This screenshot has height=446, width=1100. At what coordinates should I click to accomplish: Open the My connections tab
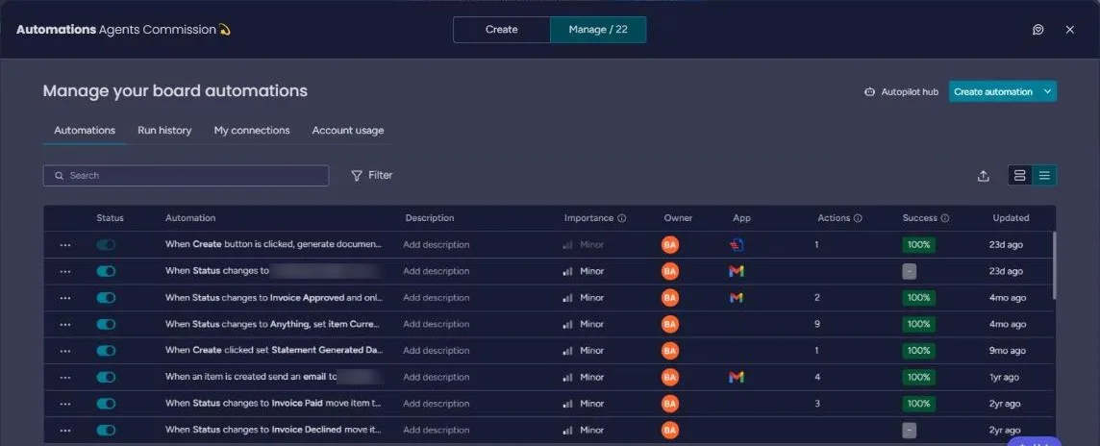[x=252, y=131]
